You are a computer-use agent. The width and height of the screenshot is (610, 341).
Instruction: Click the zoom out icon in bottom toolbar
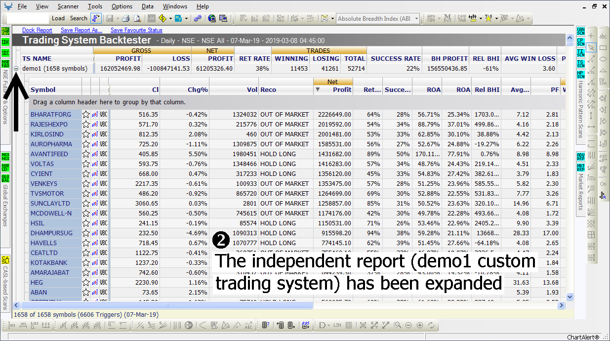[x=408, y=325]
